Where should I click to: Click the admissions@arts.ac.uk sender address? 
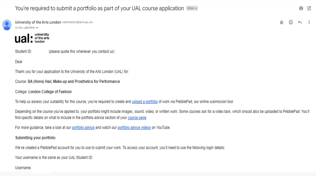78,22
